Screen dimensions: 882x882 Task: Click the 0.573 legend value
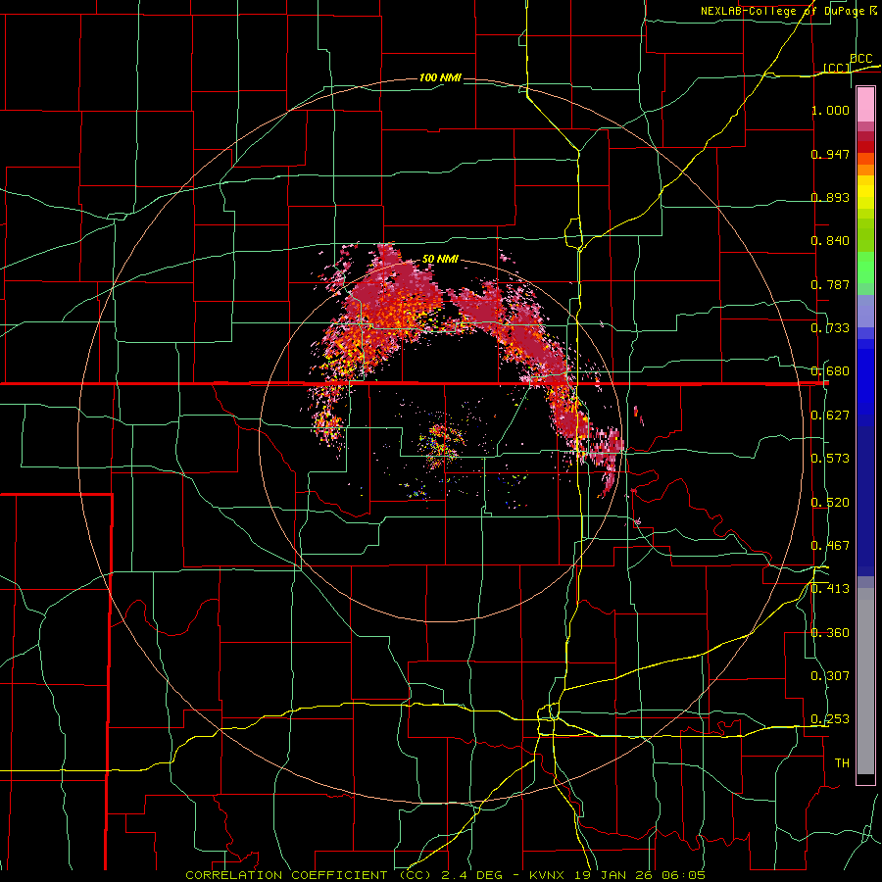point(830,459)
